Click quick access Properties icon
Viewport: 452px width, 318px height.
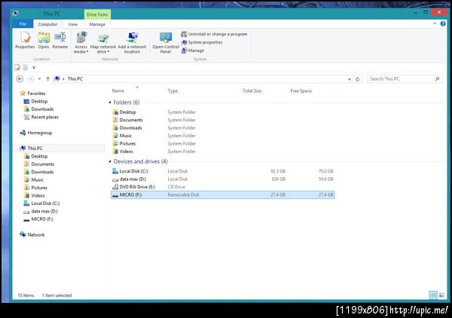17,68
